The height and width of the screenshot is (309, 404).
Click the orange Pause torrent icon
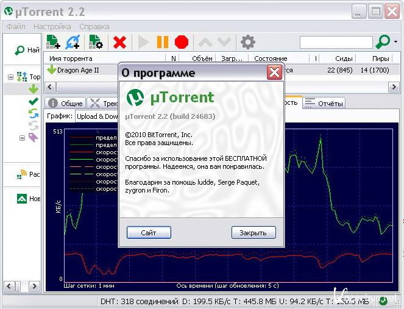pos(162,42)
